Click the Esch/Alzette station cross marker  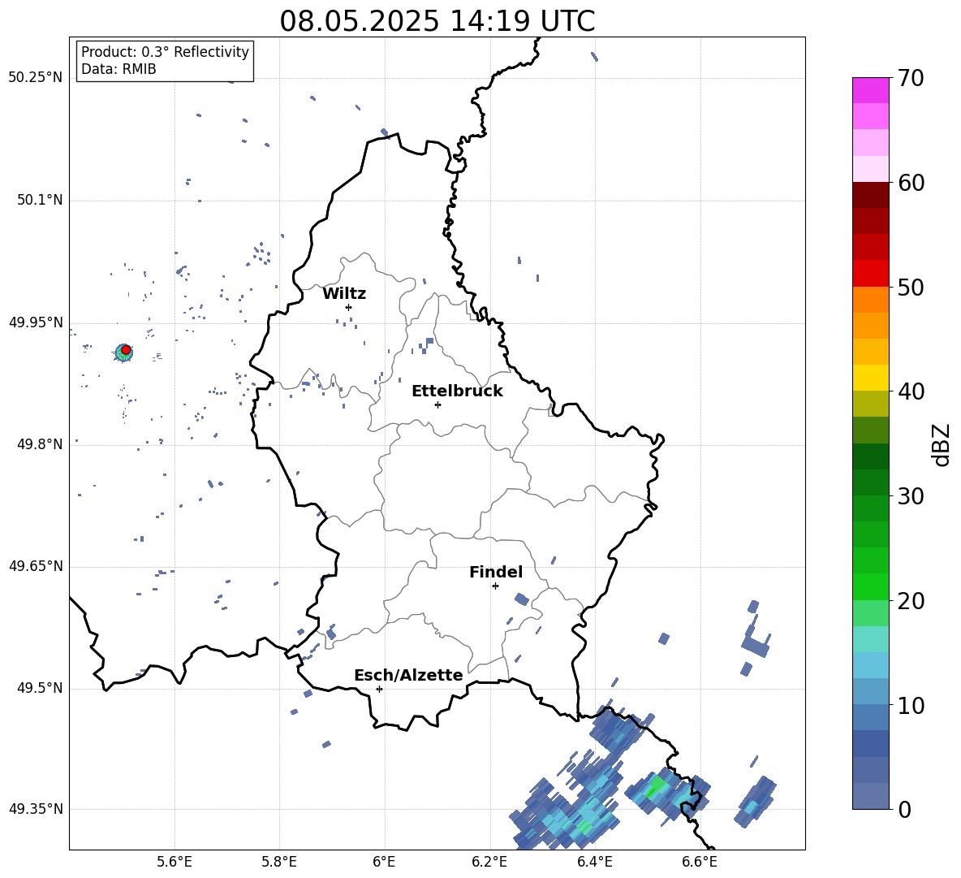coord(379,689)
